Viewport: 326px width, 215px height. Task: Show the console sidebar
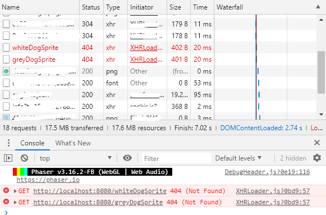[8, 158]
